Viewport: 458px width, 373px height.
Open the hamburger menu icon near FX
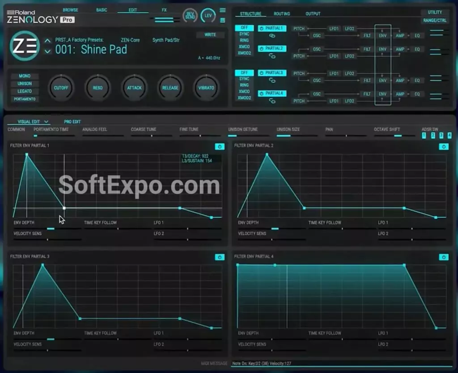223,9
